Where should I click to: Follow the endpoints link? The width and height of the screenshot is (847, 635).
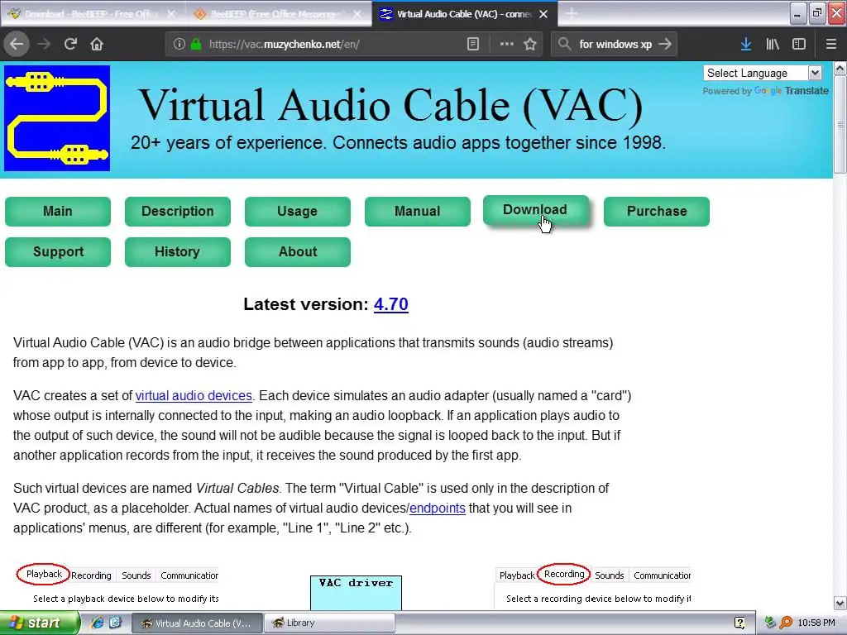tap(438, 508)
